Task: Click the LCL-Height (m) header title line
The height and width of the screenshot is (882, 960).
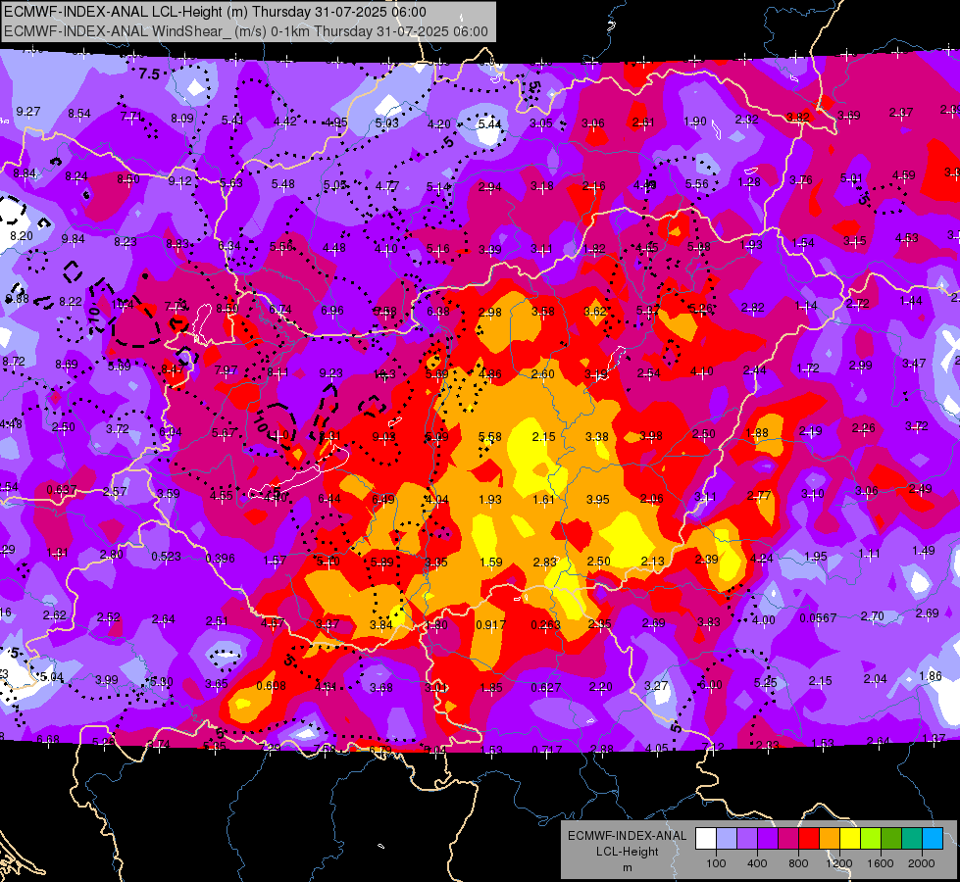Action: [x=216, y=12]
